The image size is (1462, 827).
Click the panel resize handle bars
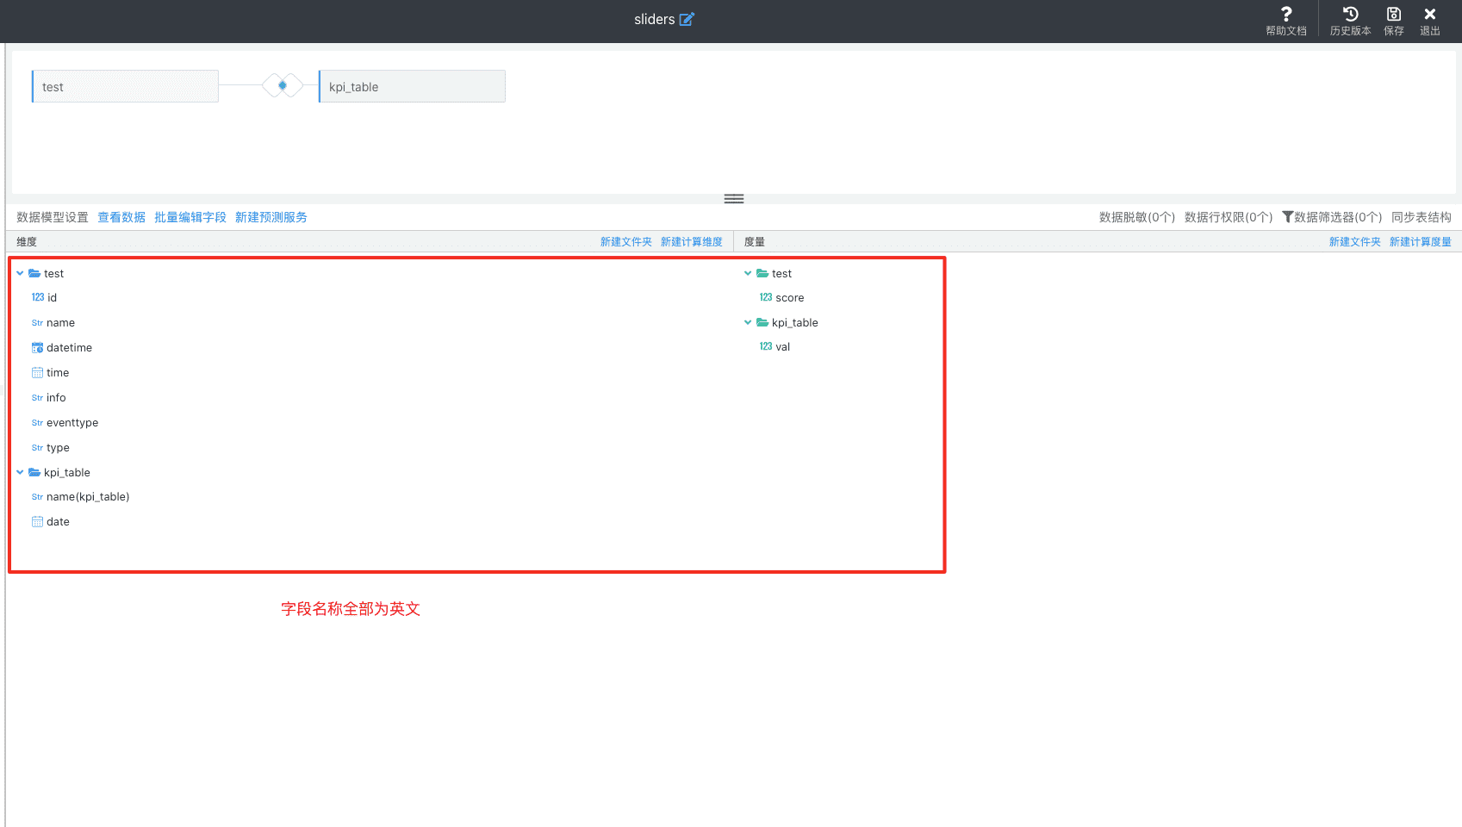734,199
